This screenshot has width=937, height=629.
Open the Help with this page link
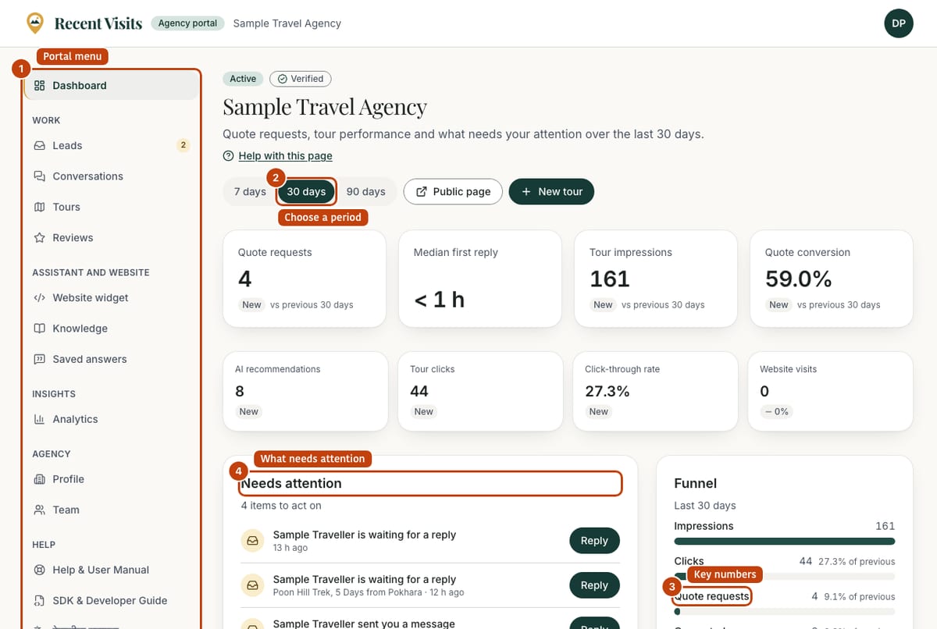[286, 156]
